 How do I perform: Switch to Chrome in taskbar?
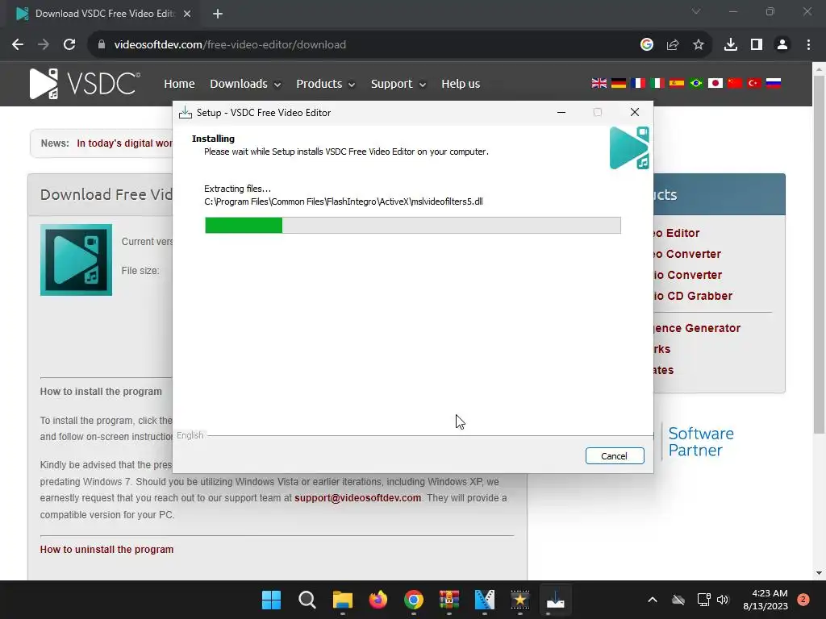[414, 600]
